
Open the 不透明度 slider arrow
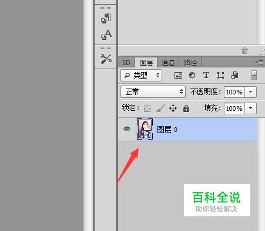coord(250,92)
